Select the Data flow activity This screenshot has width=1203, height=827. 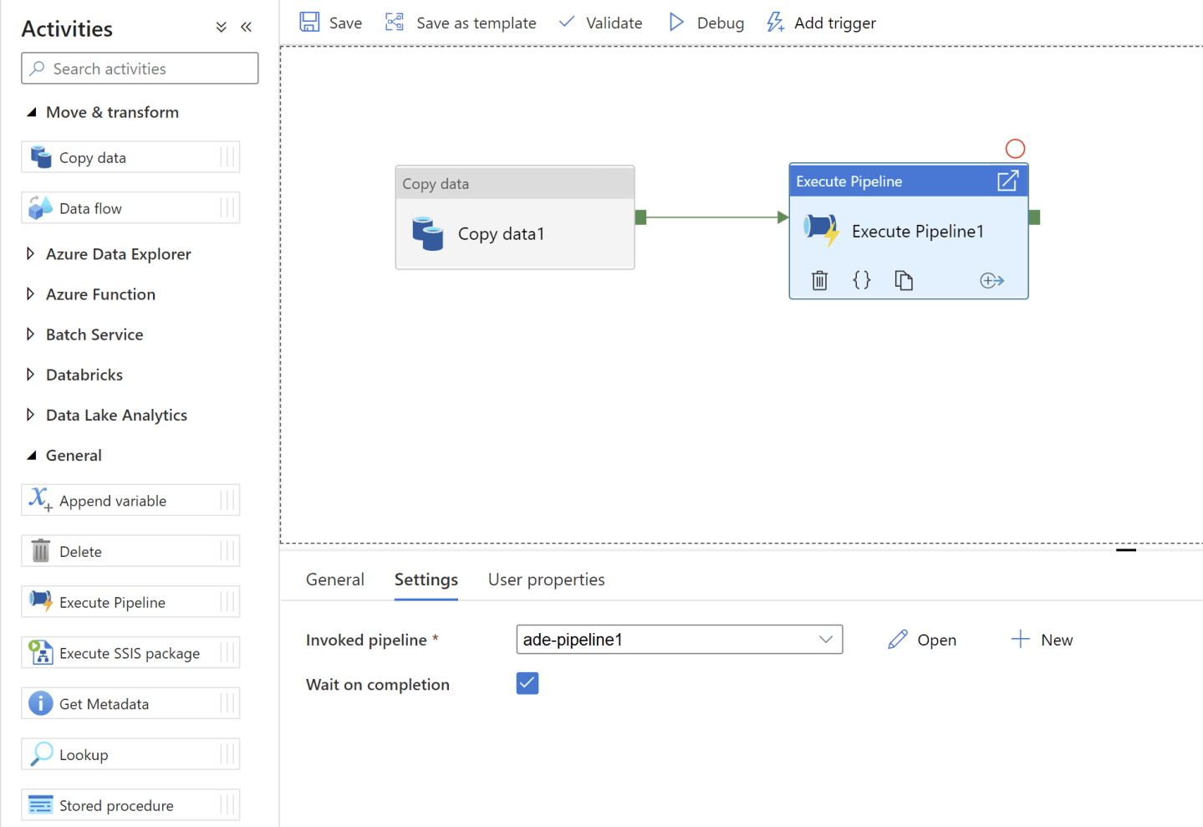pyautogui.click(x=130, y=208)
